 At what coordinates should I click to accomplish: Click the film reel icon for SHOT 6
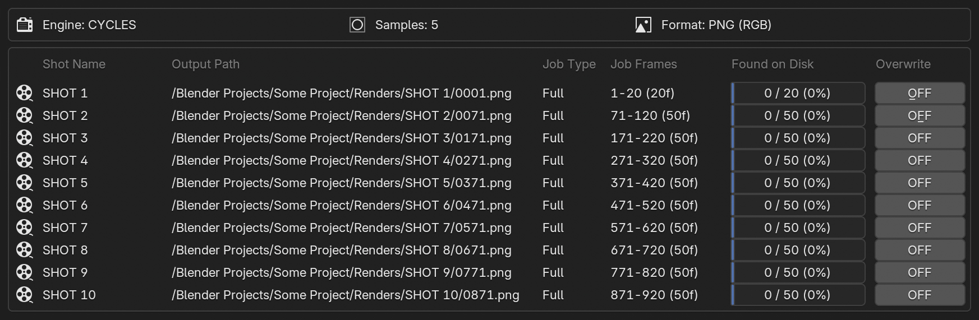coord(24,205)
